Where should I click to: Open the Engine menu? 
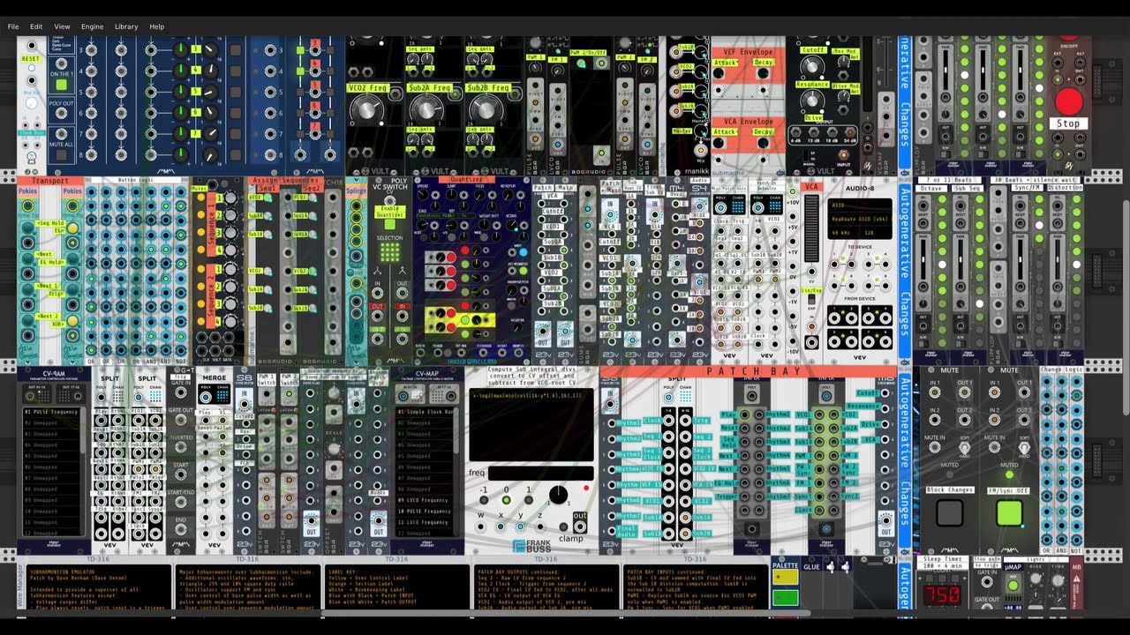point(93,26)
